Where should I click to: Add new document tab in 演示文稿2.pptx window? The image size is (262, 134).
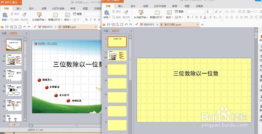202,25
